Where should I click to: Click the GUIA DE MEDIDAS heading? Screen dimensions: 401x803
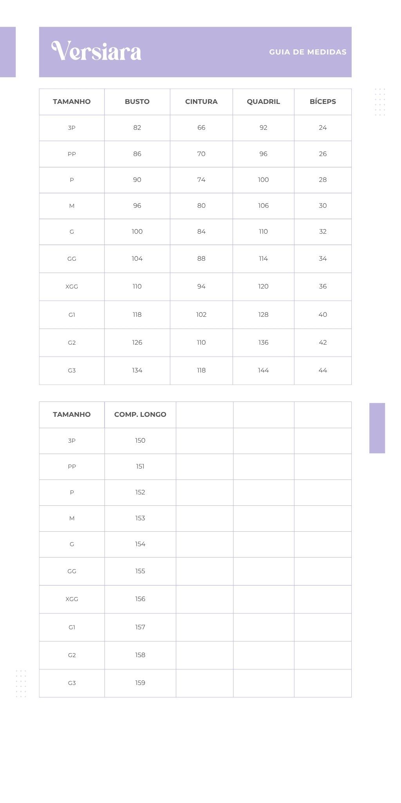coord(308,52)
